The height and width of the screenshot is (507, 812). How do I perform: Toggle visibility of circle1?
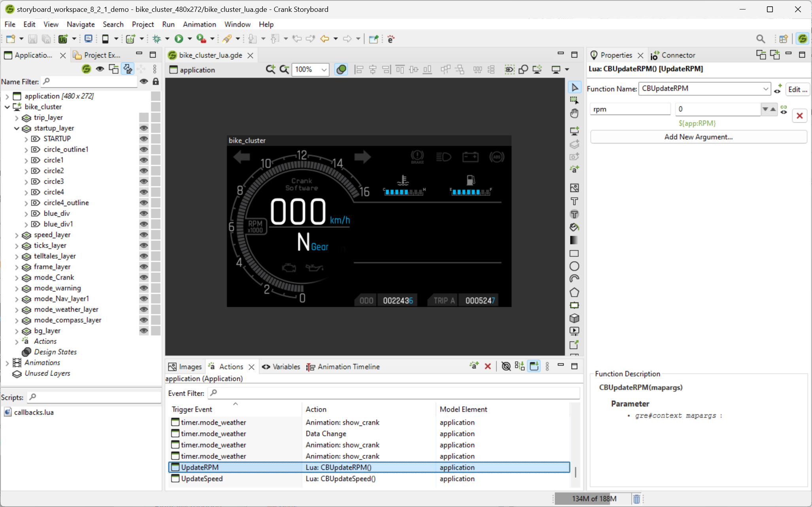coord(144,160)
